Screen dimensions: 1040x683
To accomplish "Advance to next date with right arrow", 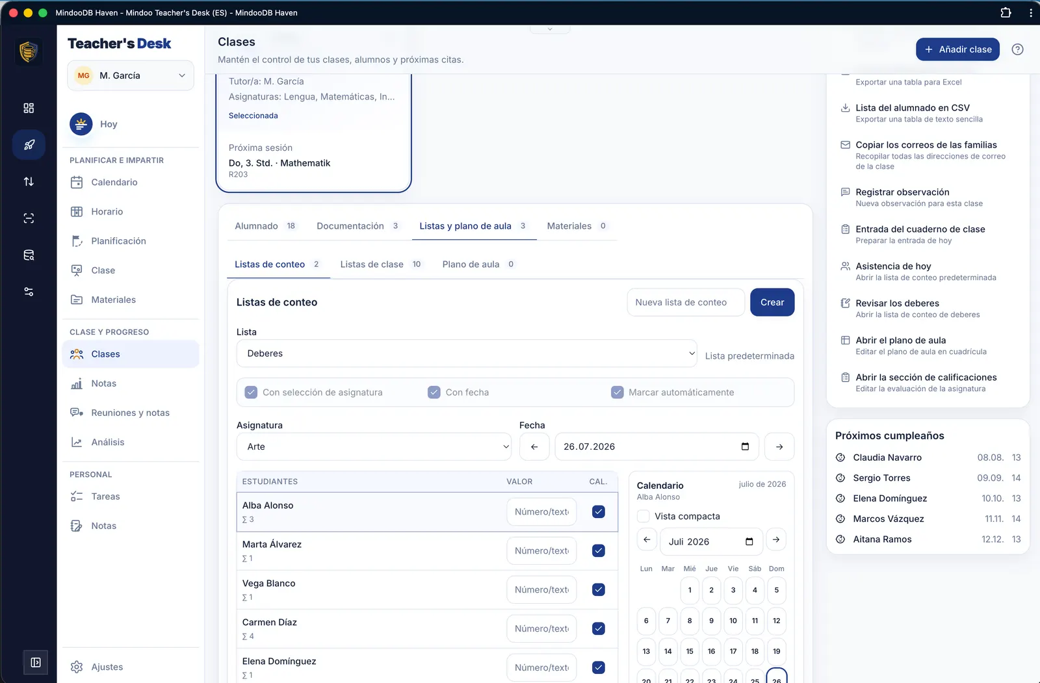I will tap(779, 446).
